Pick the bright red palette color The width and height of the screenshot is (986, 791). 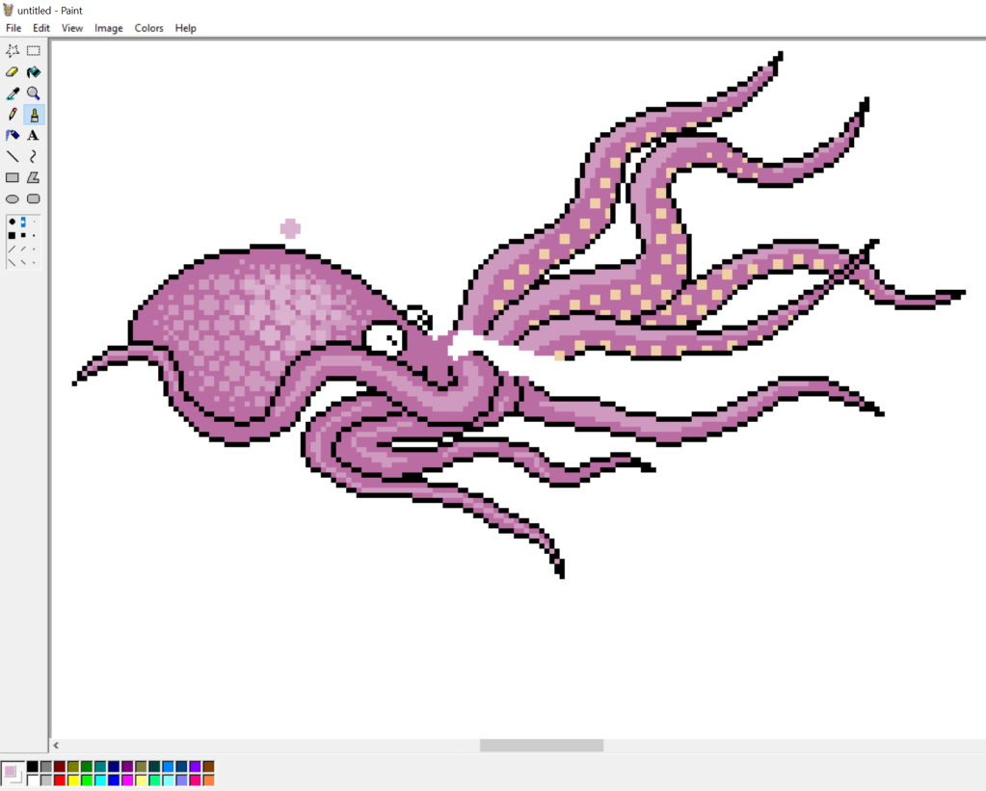tap(60, 779)
